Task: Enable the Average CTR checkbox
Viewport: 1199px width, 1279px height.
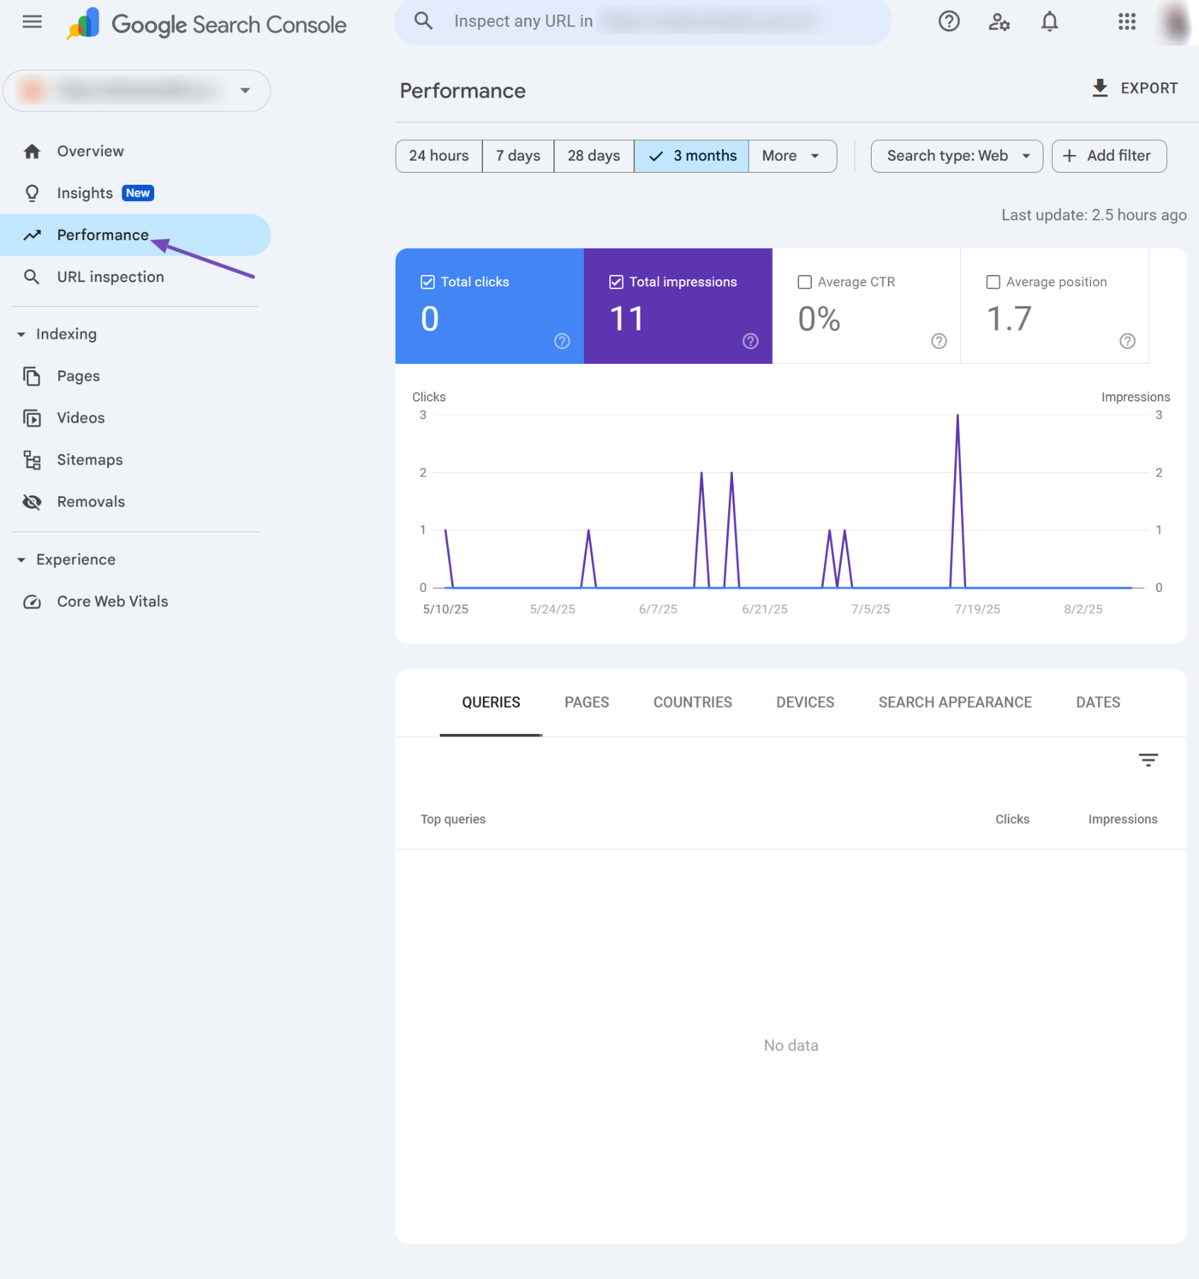Action: click(804, 282)
